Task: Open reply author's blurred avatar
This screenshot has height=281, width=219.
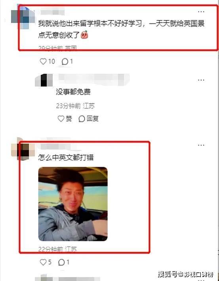Action: click(44, 80)
